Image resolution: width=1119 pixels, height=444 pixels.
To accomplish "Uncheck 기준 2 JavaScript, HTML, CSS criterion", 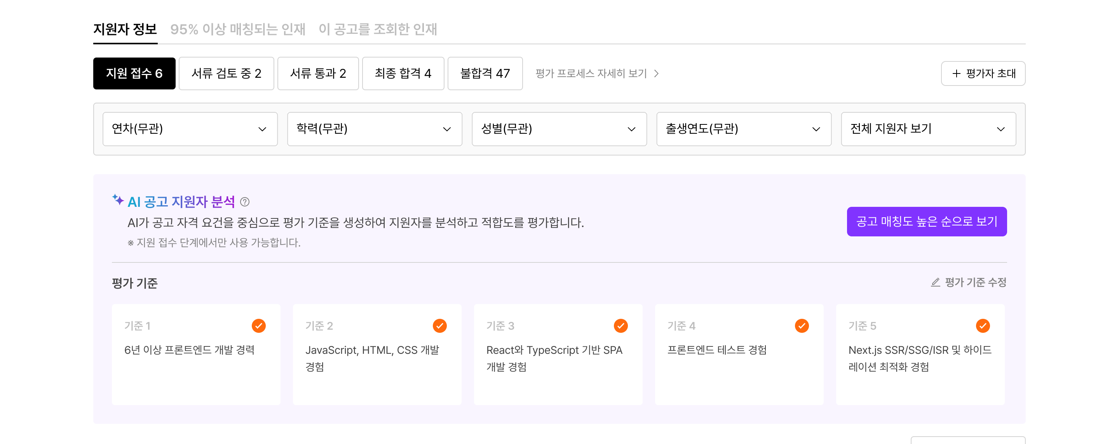I will pos(439,326).
